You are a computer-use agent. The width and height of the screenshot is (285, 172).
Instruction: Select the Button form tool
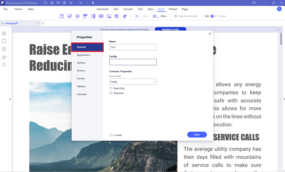point(101,16)
